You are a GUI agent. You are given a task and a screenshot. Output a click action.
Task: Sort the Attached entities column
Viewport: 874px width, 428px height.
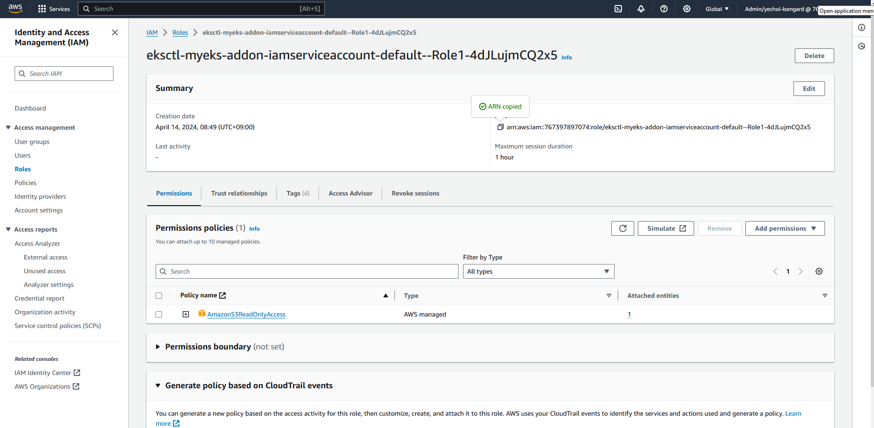825,296
